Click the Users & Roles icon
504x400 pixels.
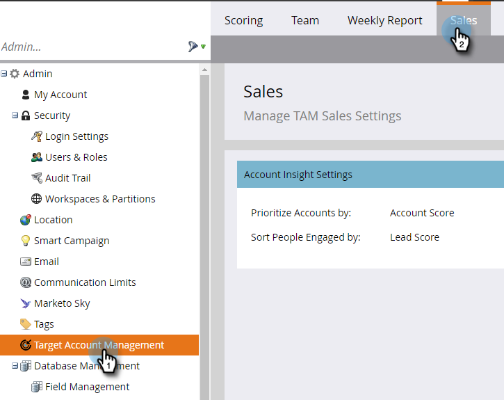pos(37,157)
